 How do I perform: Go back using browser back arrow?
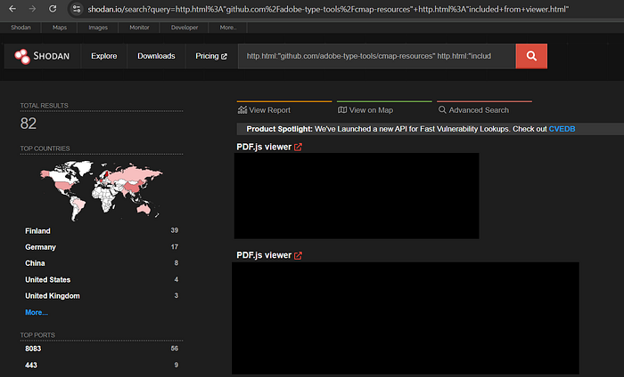(12, 9)
